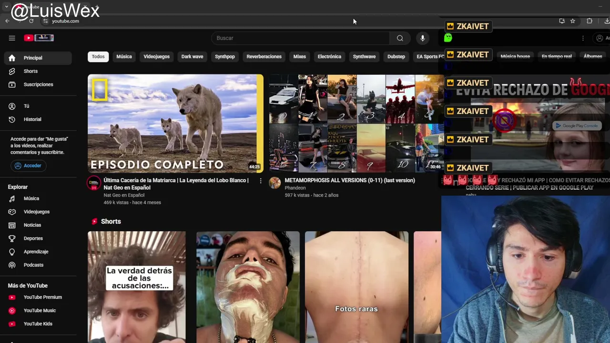Click the Más de YouTube sidebar heading
610x343 pixels.
[28, 286]
